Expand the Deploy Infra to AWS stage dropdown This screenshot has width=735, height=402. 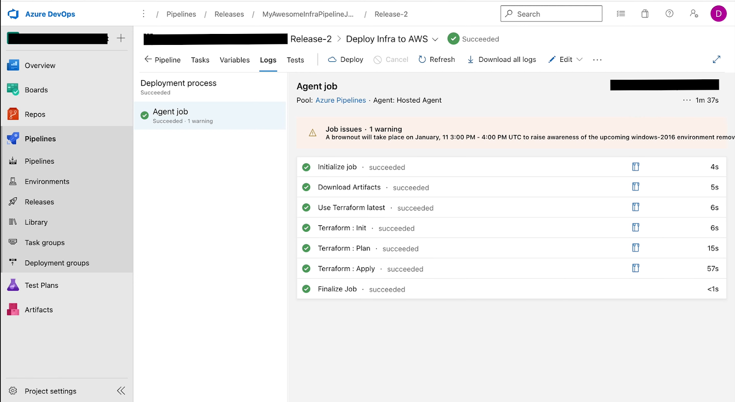pos(435,39)
